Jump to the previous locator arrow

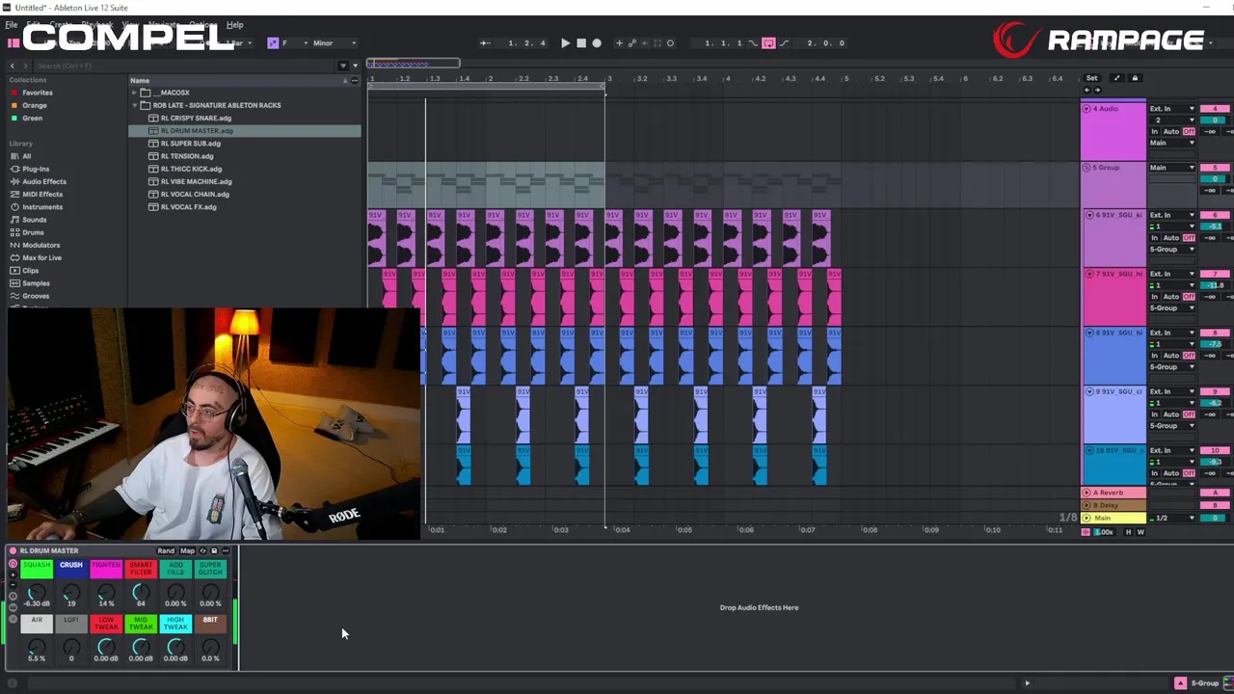1086,91
